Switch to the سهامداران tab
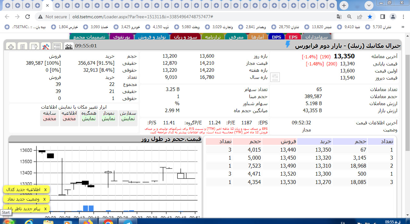The image size is (410, 224). (316, 37)
